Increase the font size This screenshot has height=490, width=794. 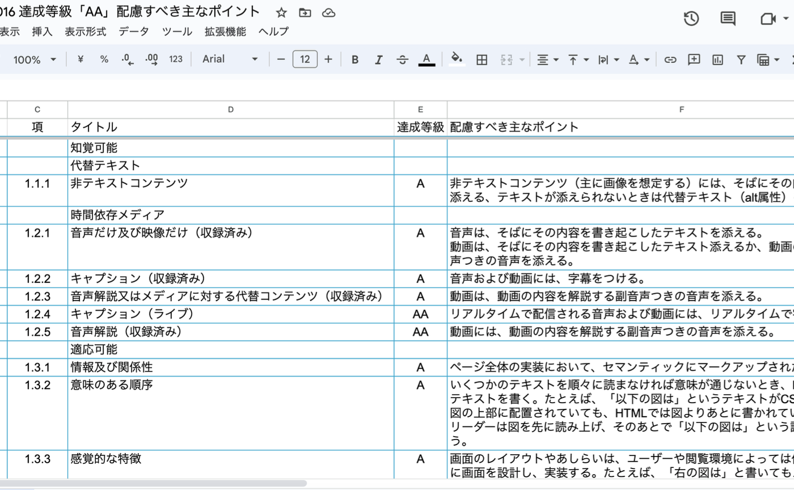click(328, 59)
